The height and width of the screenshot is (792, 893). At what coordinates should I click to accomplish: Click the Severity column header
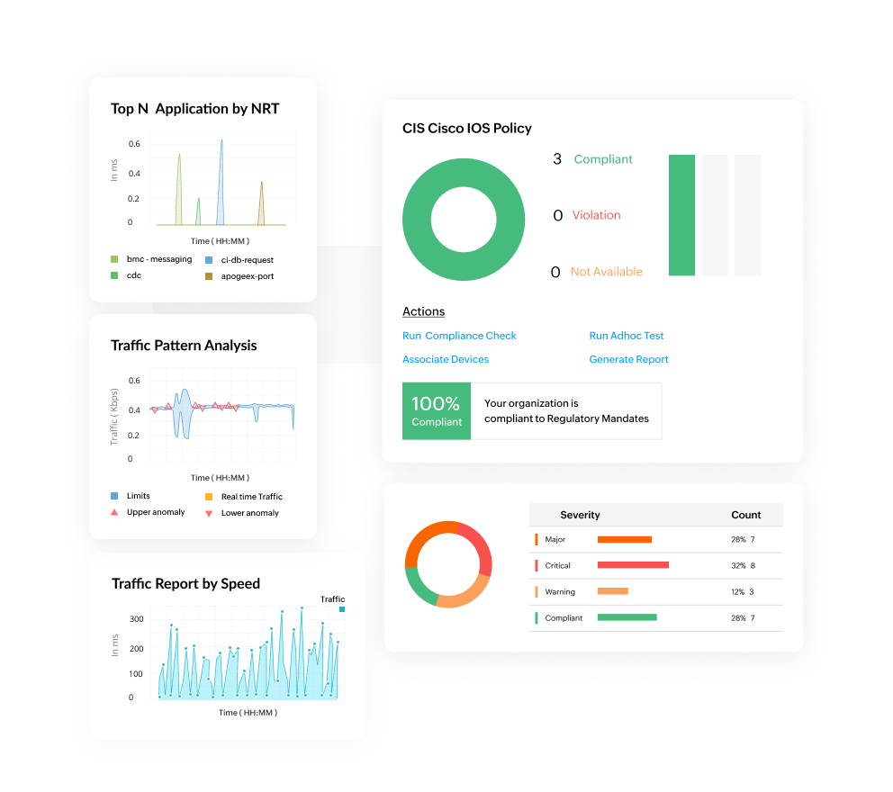pos(580,515)
